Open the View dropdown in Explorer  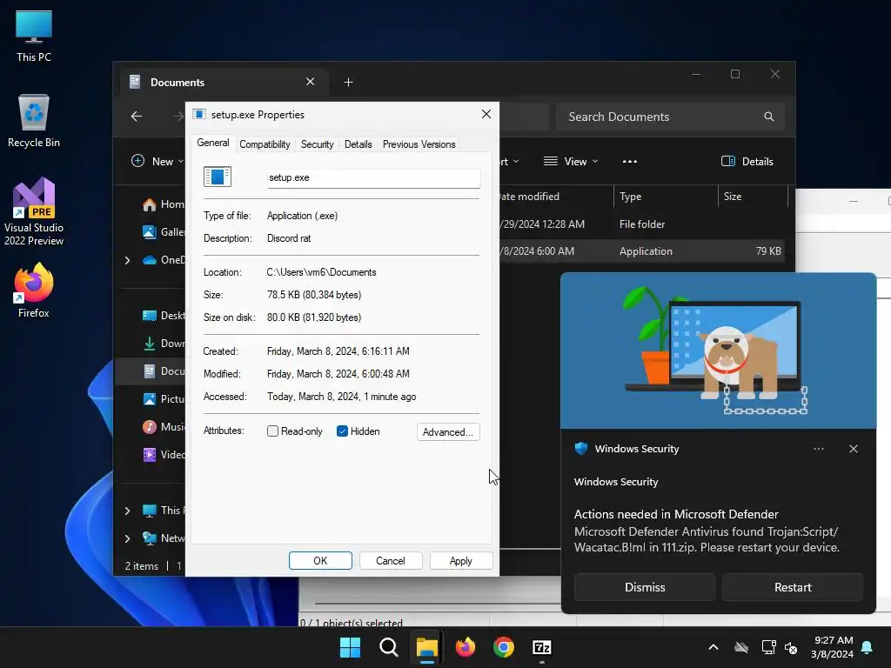[571, 161]
